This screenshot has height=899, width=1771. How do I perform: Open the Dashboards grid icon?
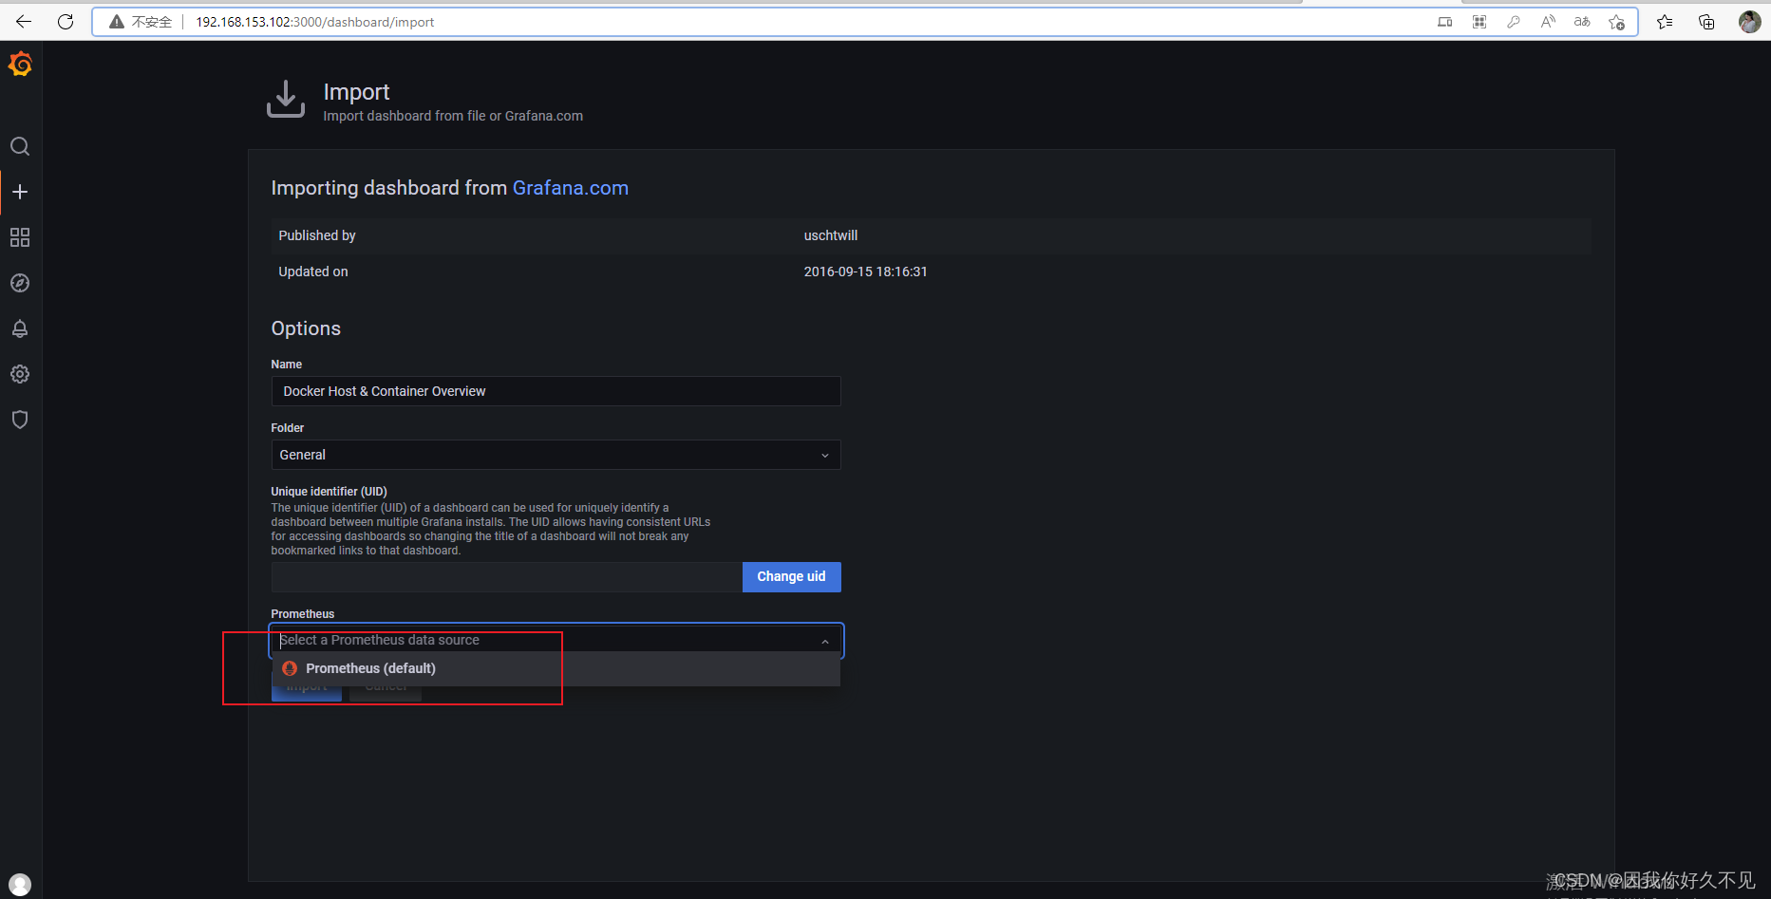[x=20, y=237]
